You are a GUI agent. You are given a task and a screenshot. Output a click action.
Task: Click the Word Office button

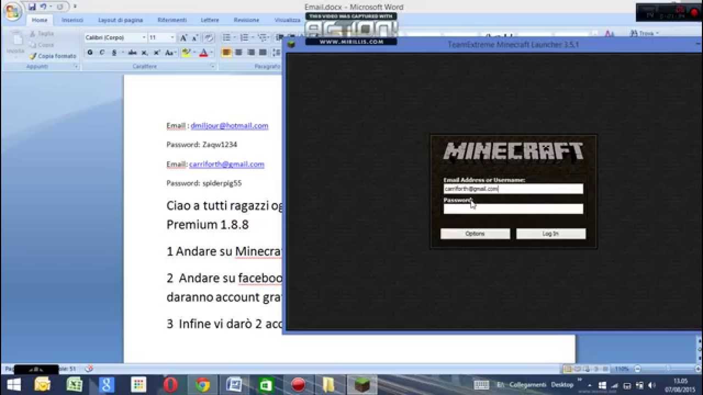click(12, 11)
